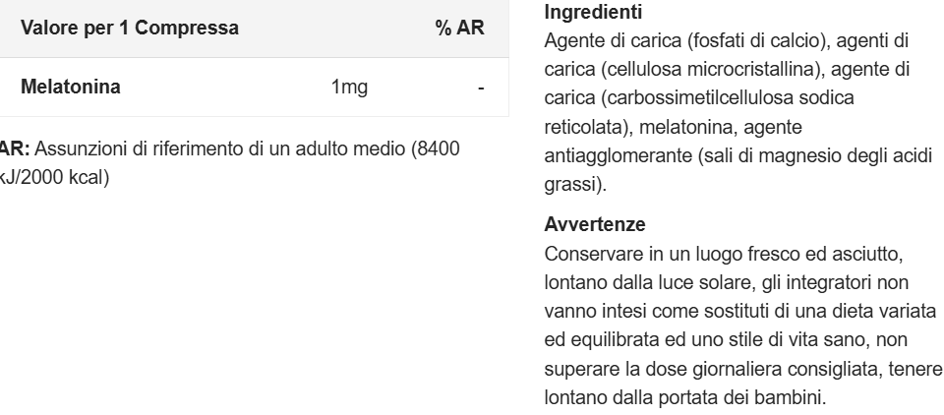Click the "Valore per 1 Compressa" table header
Screen dimensions: 944x415
(x=129, y=29)
